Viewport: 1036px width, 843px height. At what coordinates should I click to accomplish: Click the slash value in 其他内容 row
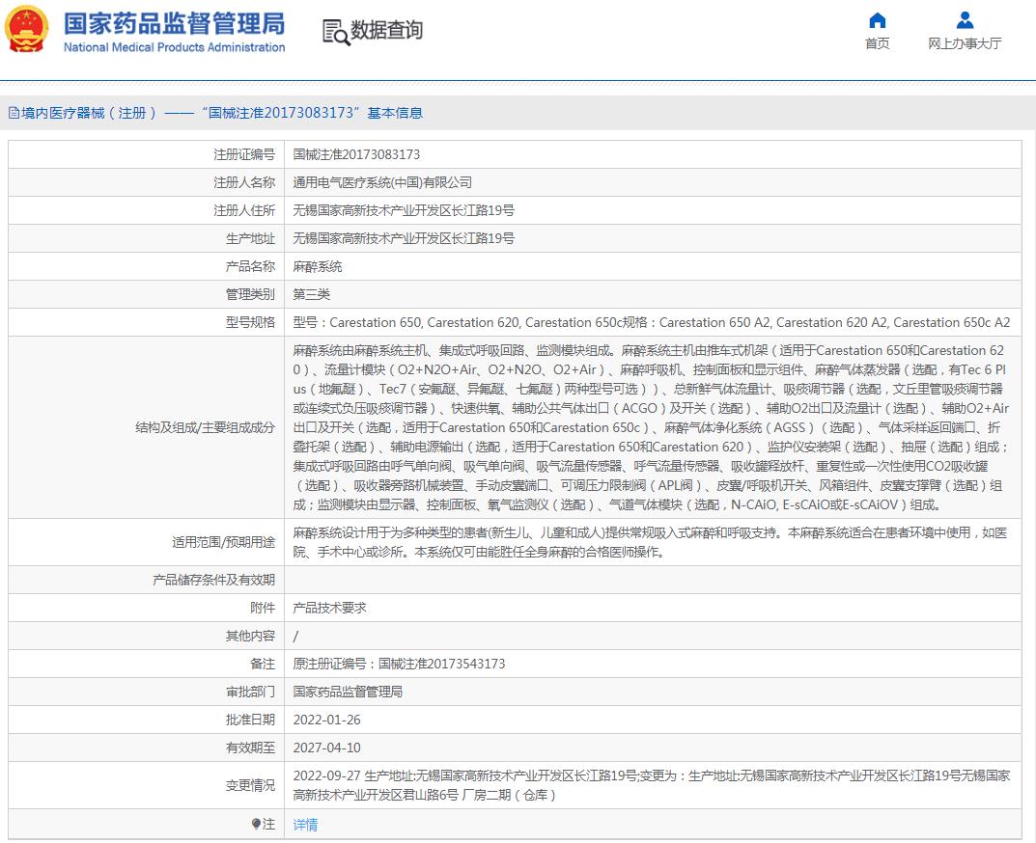pyautogui.click(x=296, y=636)
